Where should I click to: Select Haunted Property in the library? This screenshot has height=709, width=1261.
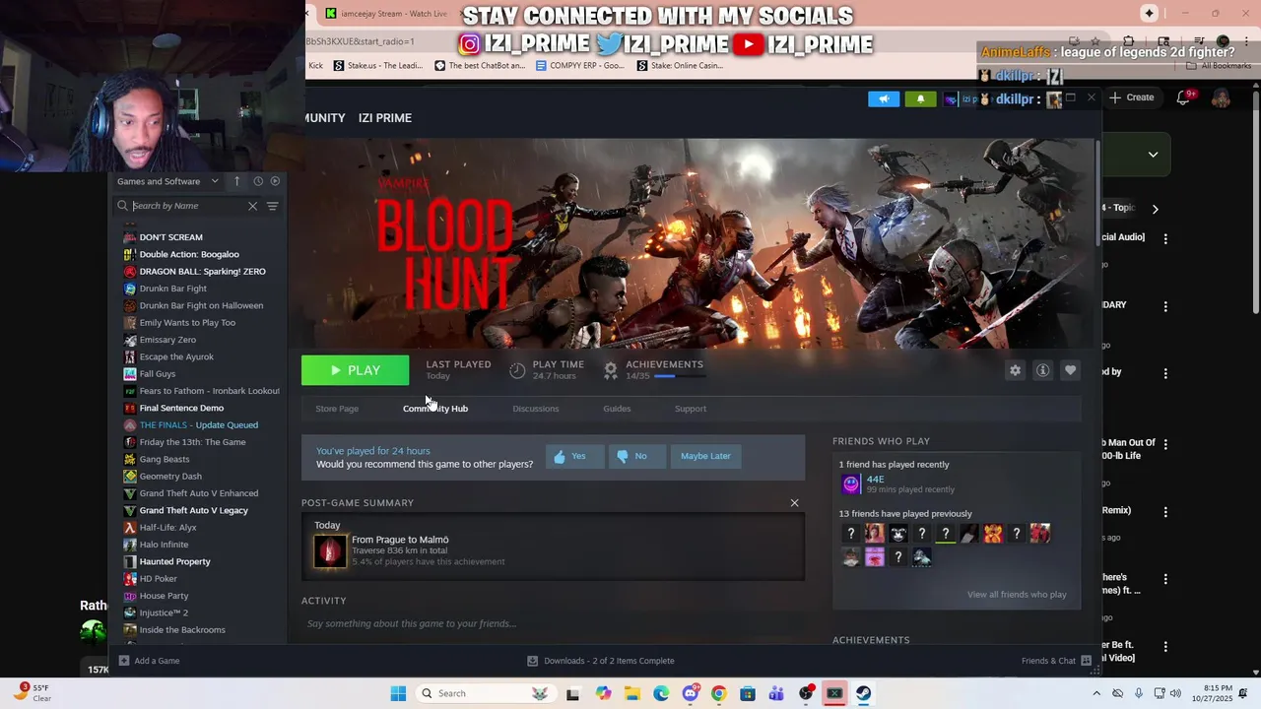174,561
